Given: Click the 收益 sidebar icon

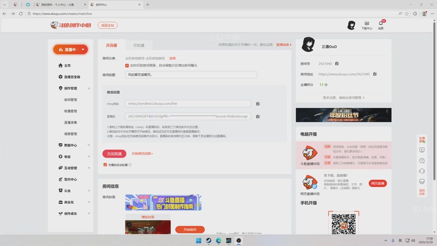Looking at the screenshot, I should pyautogui.click(x=61, y=156).
